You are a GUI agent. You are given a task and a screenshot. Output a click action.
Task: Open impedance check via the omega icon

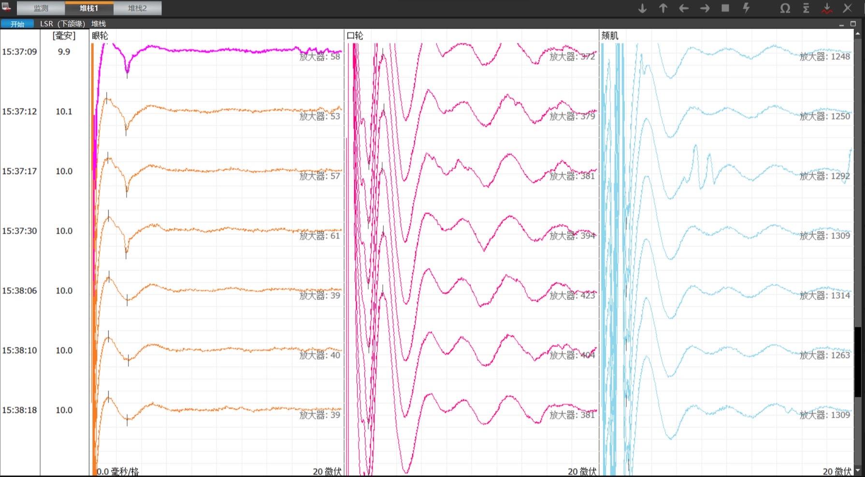(785, 8)
